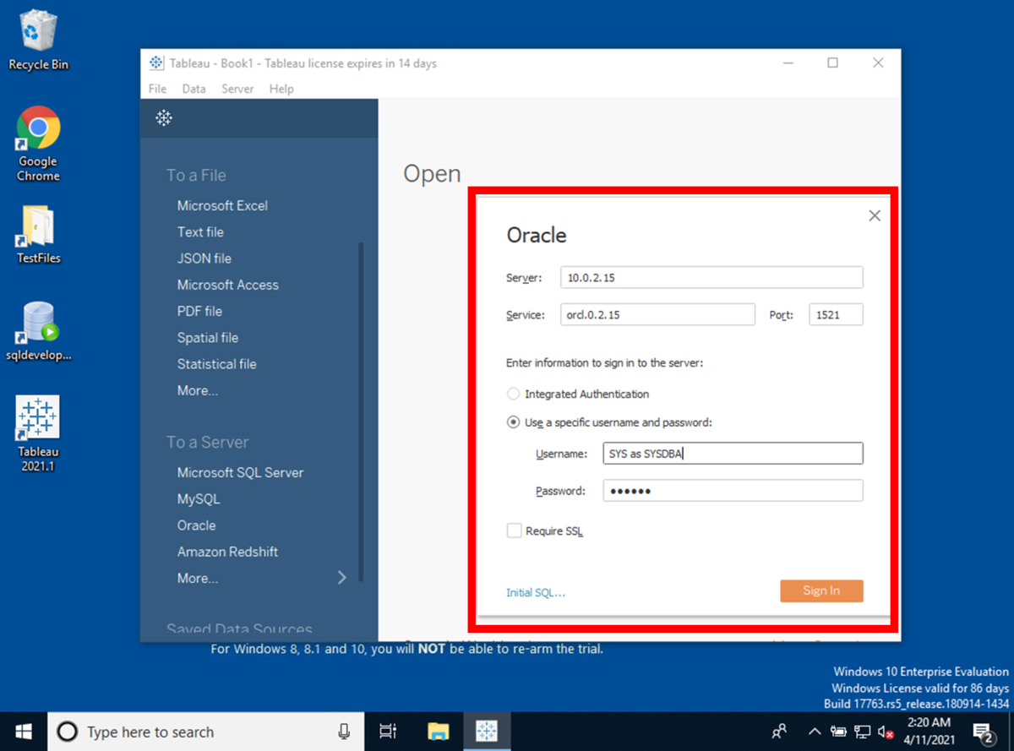This screenshot has height=751, width=1014.
Task: Open the Data menu
Action: click(194, 89)
